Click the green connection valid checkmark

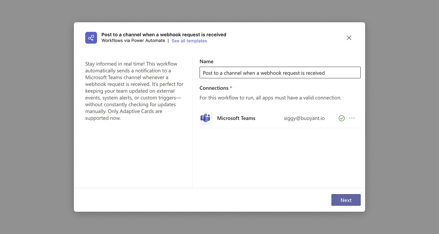tap(342, 118)
